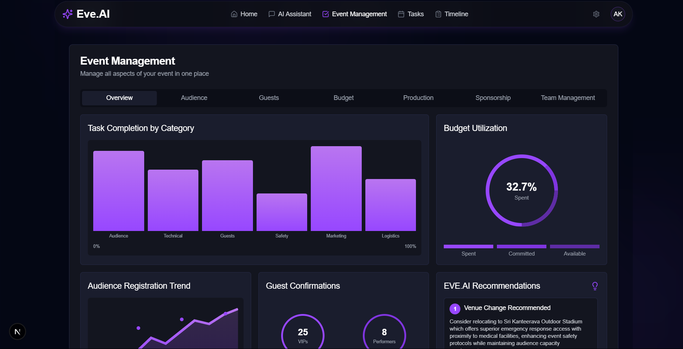The height and width of the screenshot is (349, 683).
Task: Open the Sponsorship tab
Action: [x=493, y=98]
